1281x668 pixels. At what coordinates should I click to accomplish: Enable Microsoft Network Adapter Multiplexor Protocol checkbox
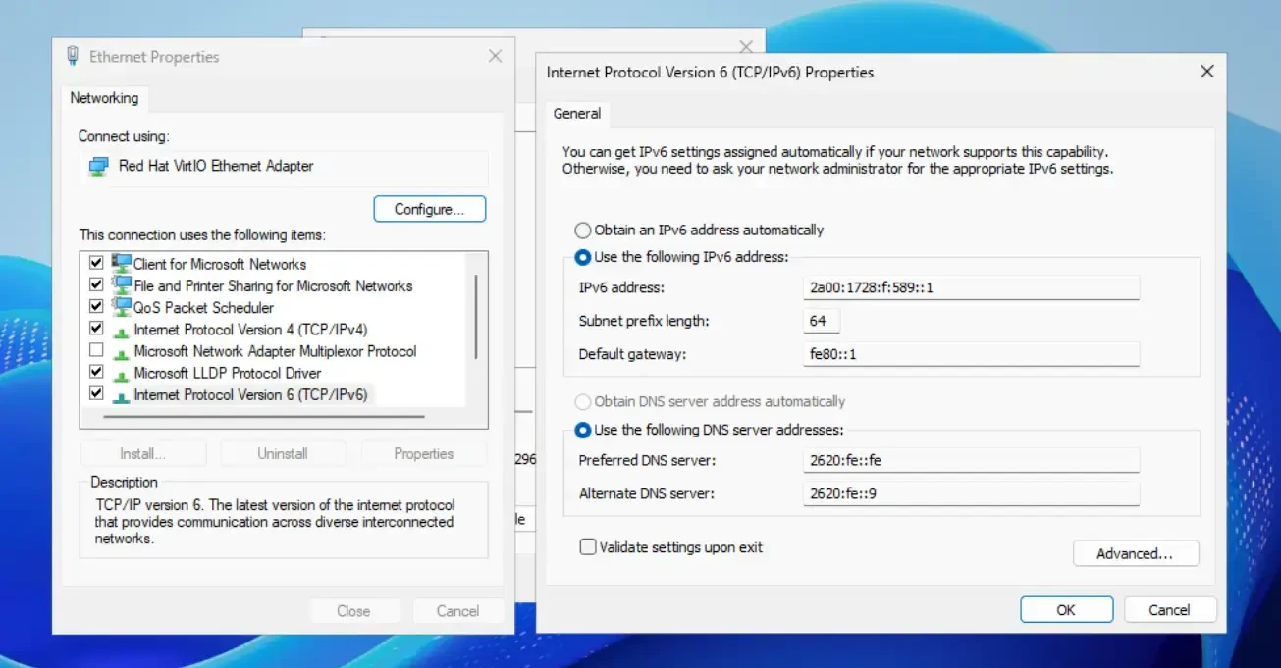(x=96, y=351)
